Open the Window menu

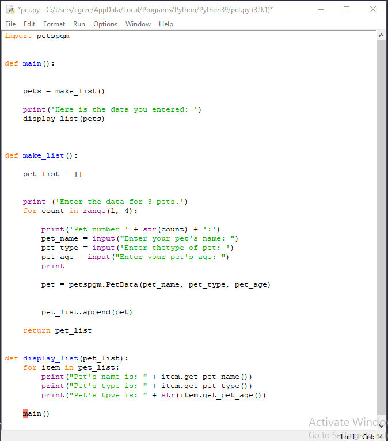click(x=138, y=24)
